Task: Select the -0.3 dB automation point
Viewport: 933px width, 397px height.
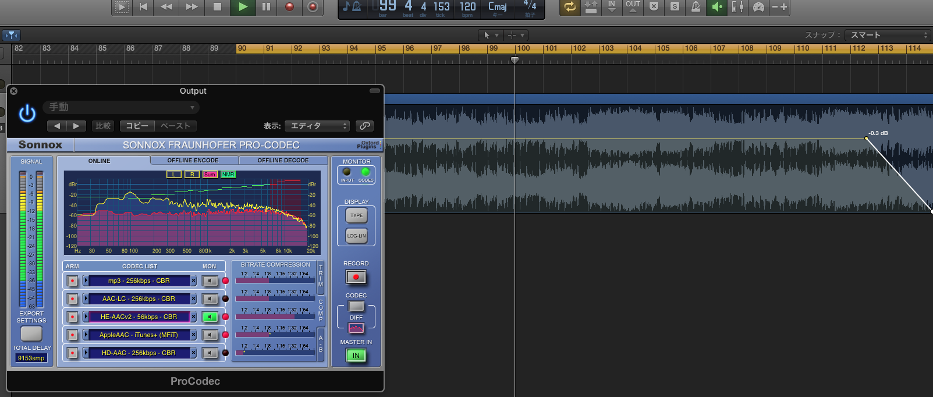Action: 867,139
